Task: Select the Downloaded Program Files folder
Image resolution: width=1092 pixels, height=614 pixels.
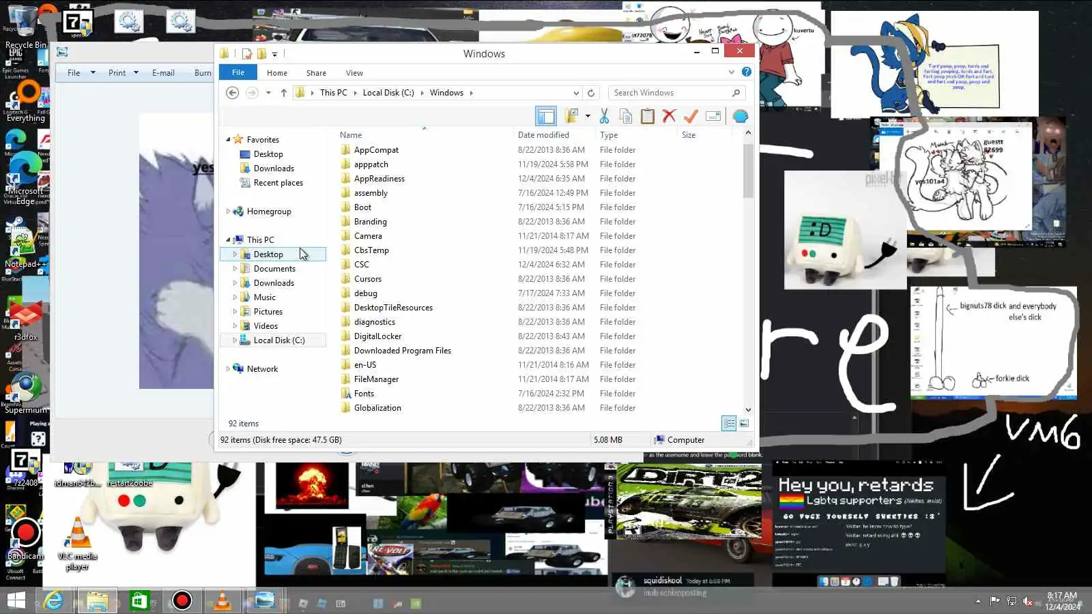Action: coord(402,351)
